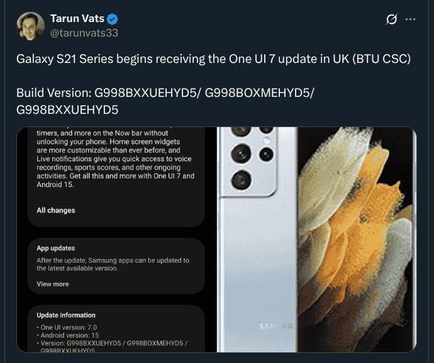Click the Build Version line in the tweet
434x363 pixels.
coord(165,101)
